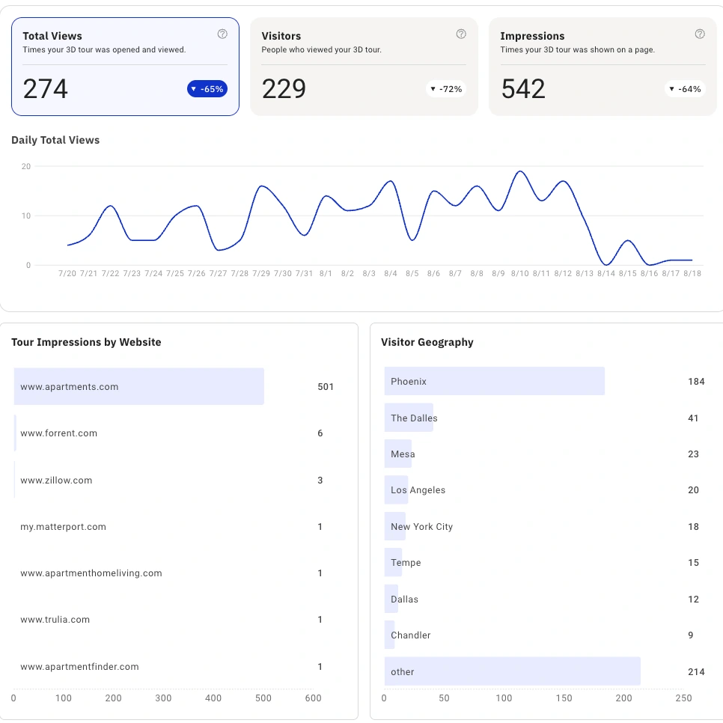Screen dimensions: 723x723
Task: Click the 8/14 date label on chart axis
Action: point(606,274)
